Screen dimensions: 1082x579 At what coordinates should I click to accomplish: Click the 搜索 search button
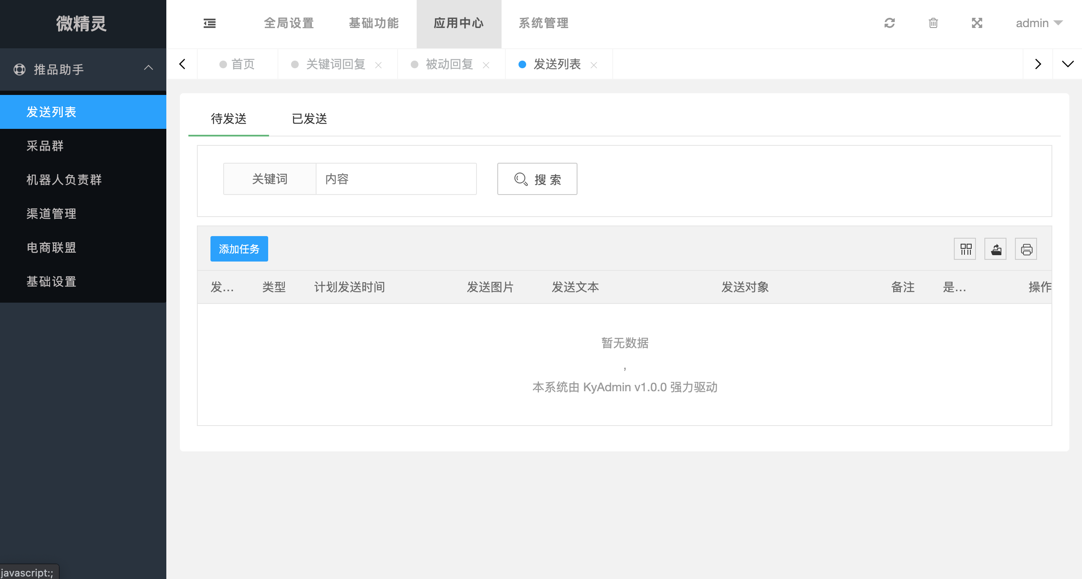[x=537, y=179]
